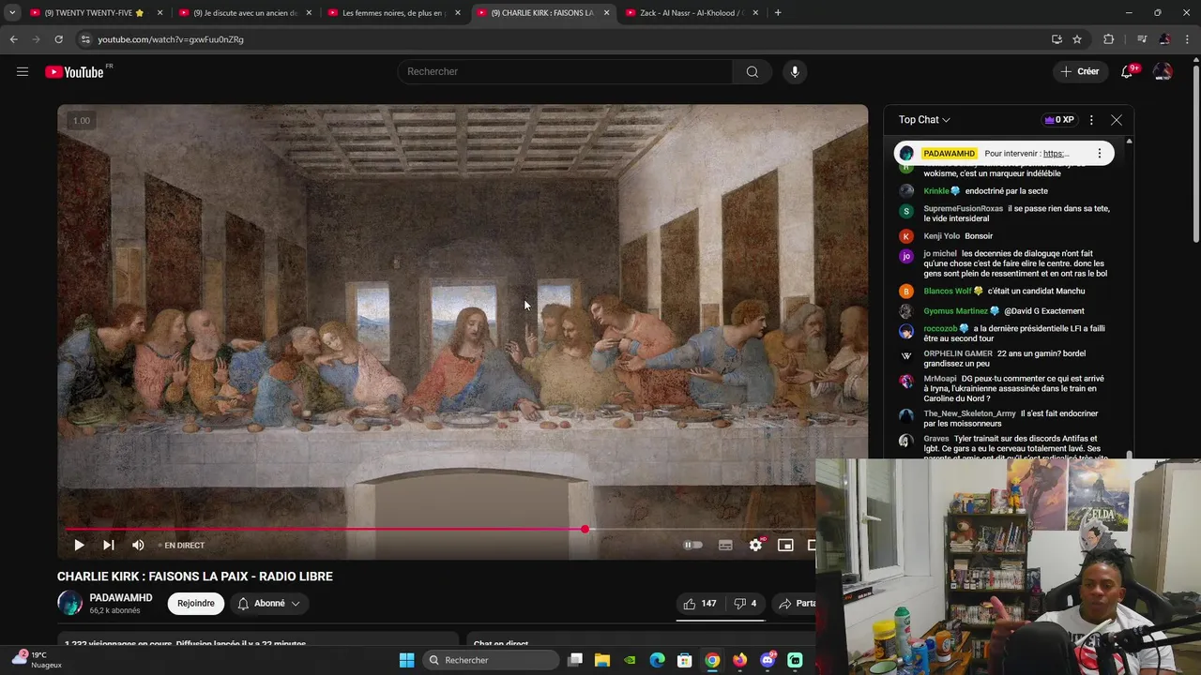Click the Partager share button

coord(796,604)
